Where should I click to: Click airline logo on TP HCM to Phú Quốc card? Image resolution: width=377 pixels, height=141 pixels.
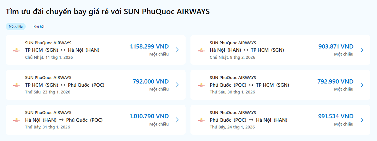[x=16, y=85]
